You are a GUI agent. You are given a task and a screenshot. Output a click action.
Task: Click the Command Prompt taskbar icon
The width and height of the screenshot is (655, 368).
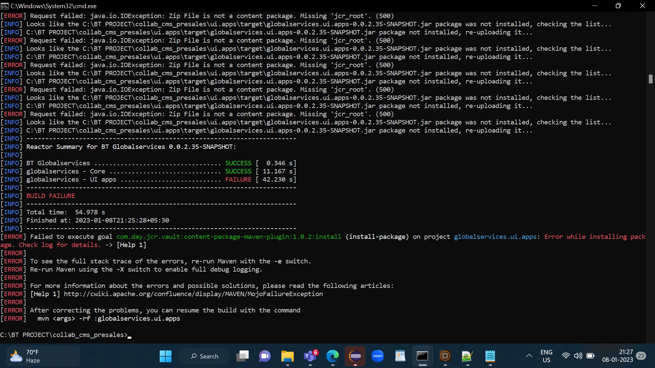(422, 356)
